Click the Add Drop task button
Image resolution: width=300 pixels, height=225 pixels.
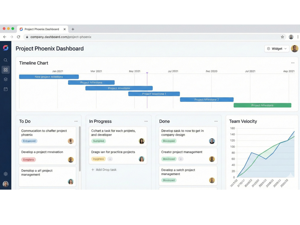click(x=104, y=170)
